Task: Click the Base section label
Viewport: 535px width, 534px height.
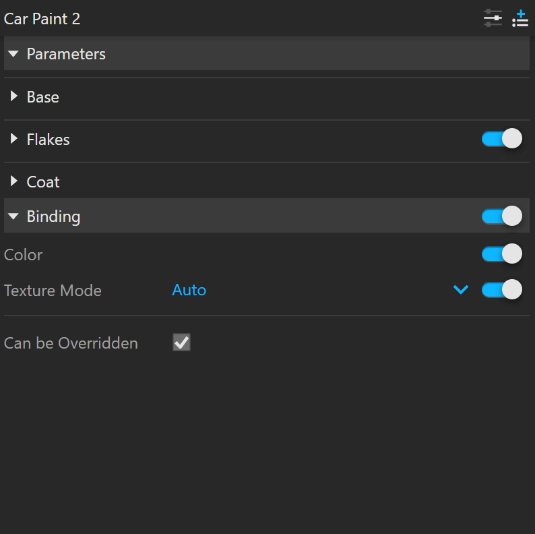Action: pyautogui.click(x=43, y=97)
